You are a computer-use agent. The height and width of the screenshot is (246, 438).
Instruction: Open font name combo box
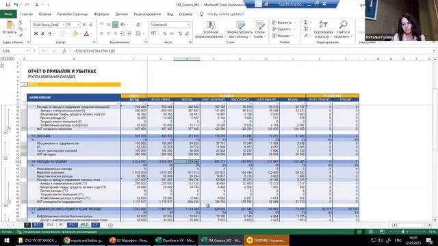(49, 25)
